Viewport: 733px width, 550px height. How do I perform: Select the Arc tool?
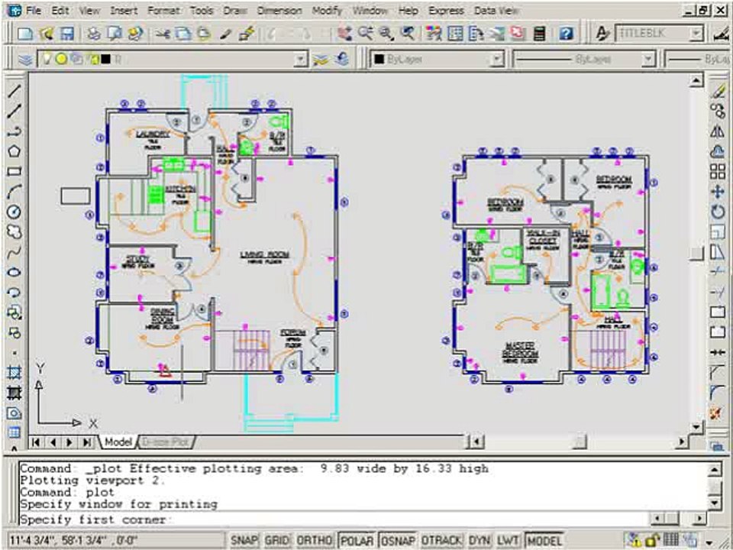pyautogui.click(x=14, y=191)
